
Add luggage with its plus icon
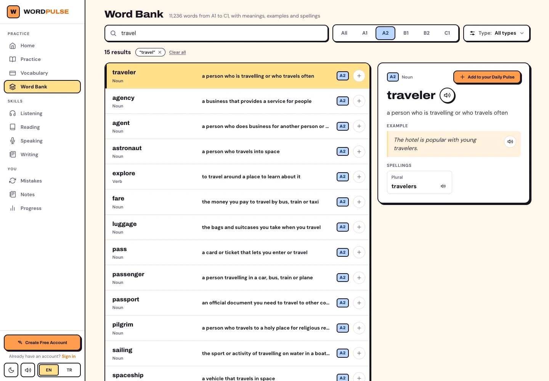pyautogui.click(x=359, y=227)
